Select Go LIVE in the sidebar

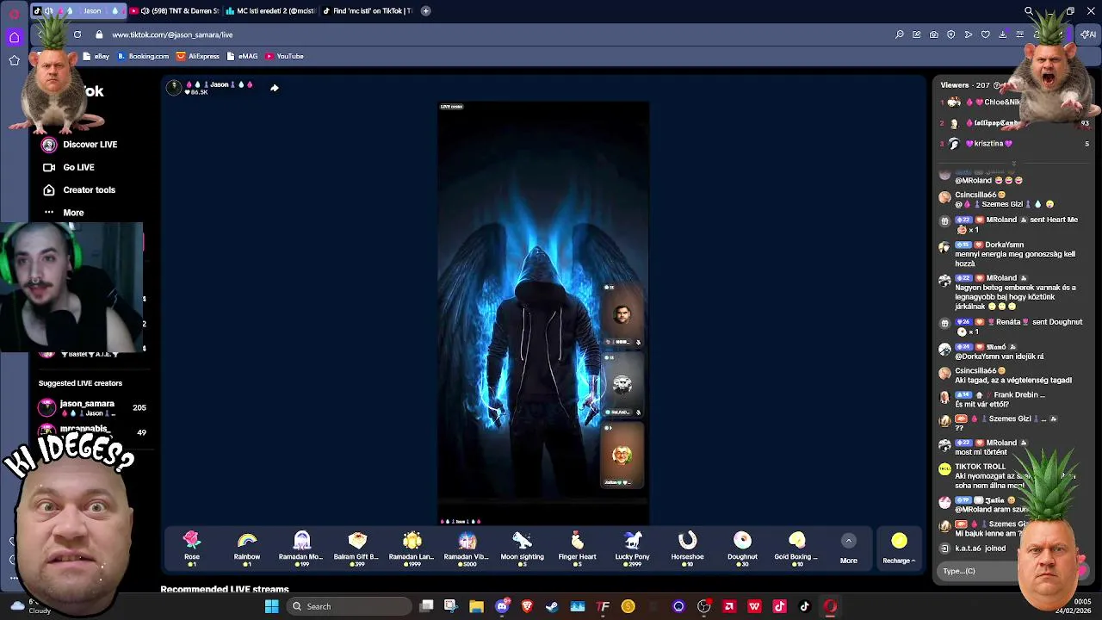click(x=69, y=167)
